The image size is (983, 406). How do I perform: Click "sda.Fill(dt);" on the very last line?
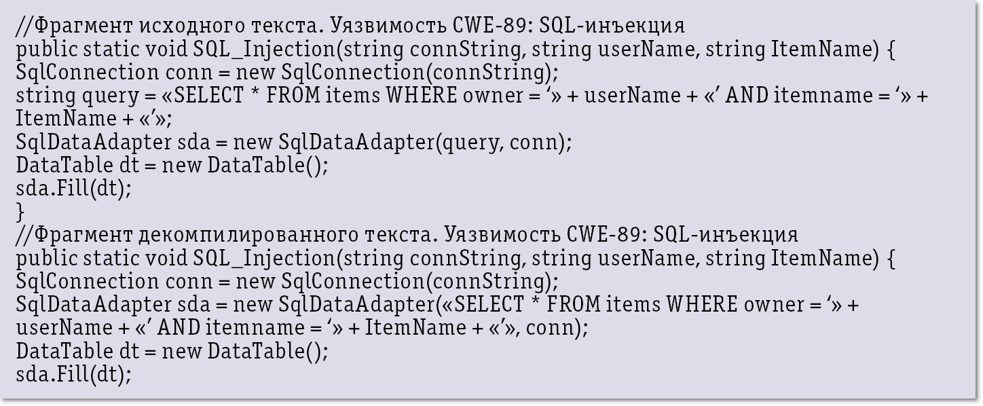click(x=73, y=375)
